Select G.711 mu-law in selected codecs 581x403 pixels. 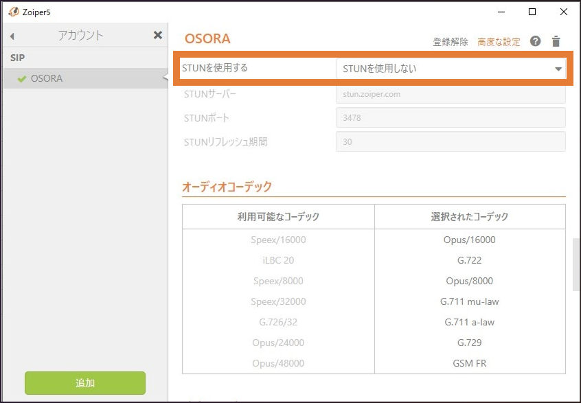469,301
